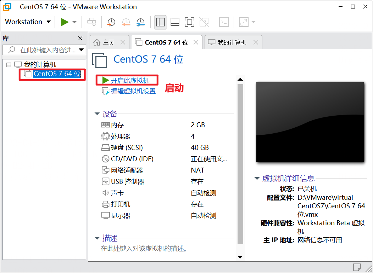Open the CD/DVD (IDE) device entry
The width and height of the screenshot is (373, 273).
click(x=132, y=159)
